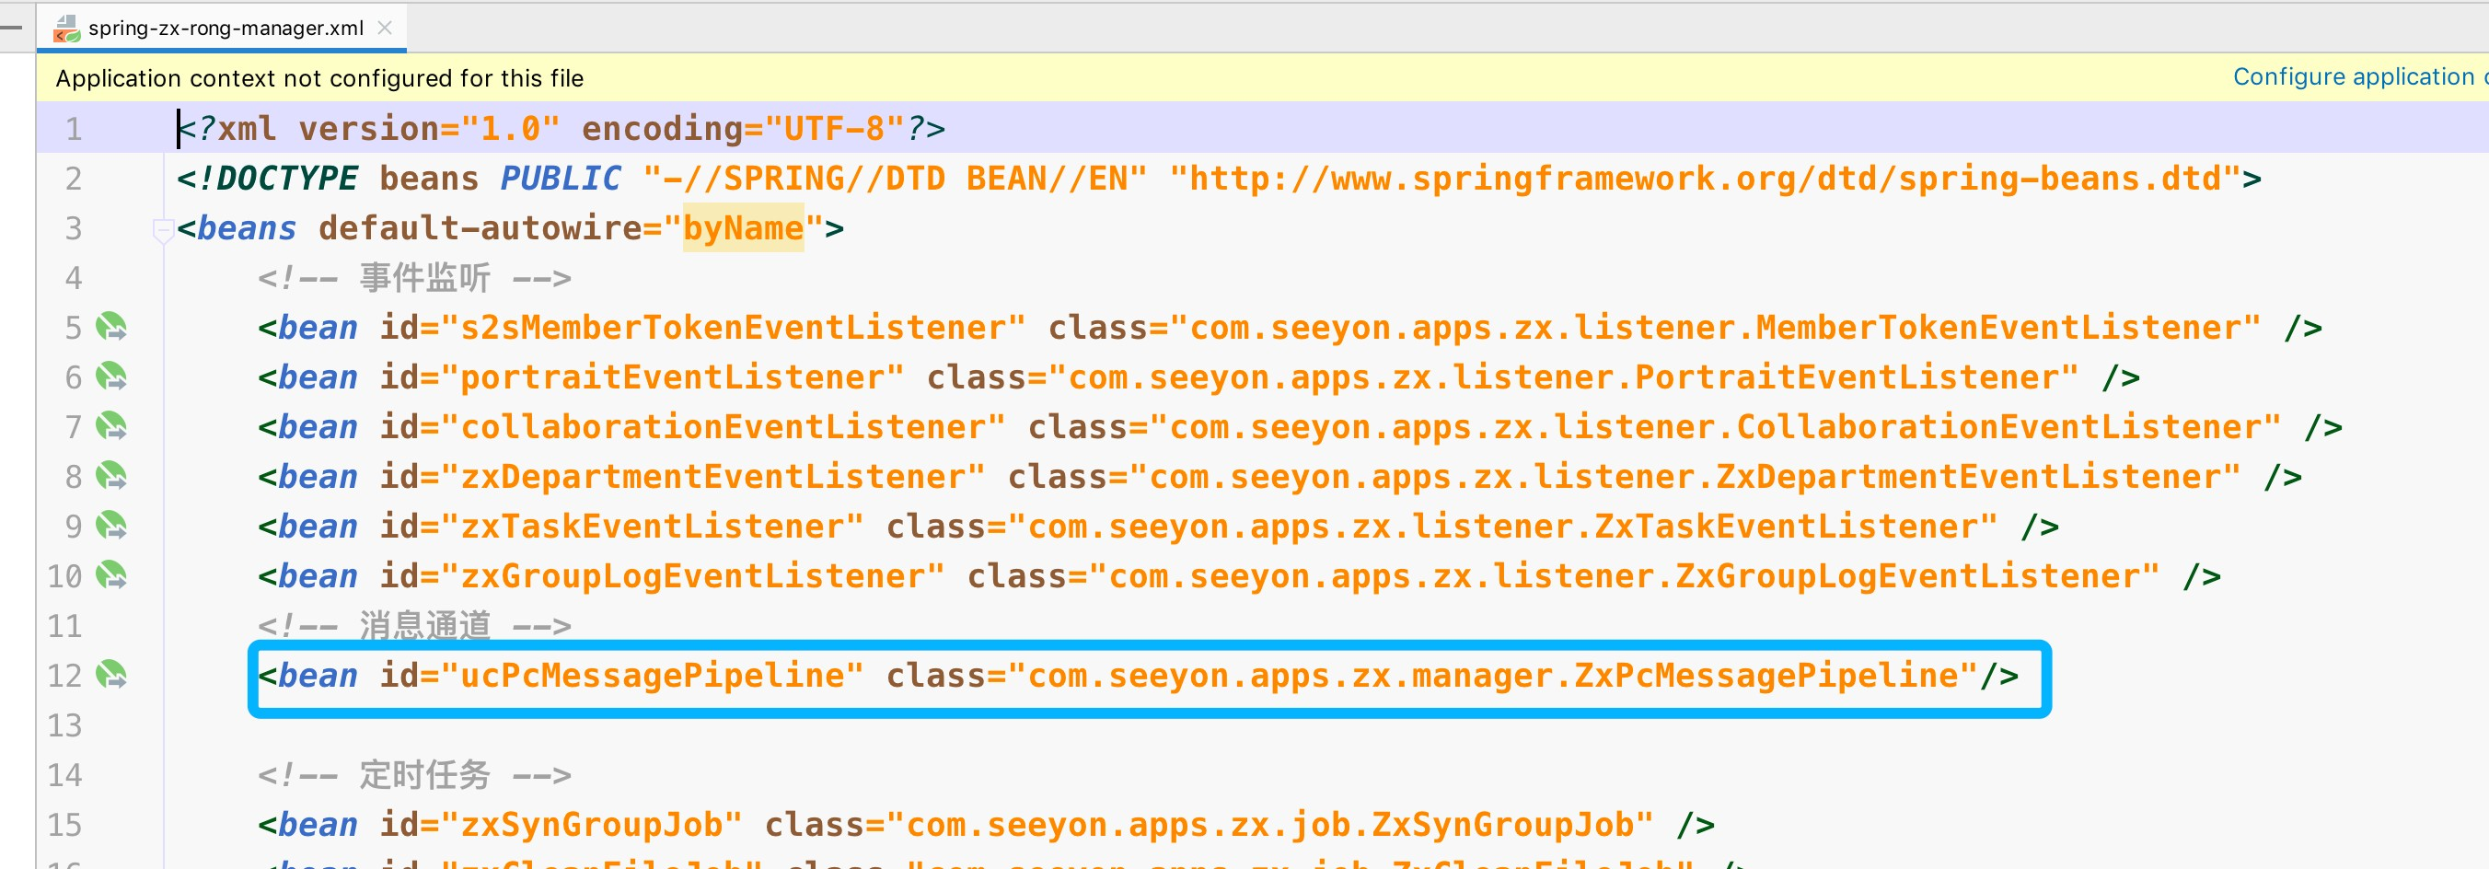Click the PortraitEventListener class value
This screenshot has height=869, width=2489.
(1564, 378)
